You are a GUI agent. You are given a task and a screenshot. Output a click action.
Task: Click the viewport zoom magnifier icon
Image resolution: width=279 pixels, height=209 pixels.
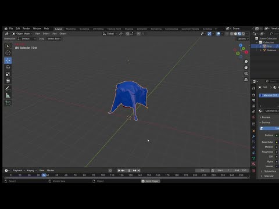[x=246, y=62]
